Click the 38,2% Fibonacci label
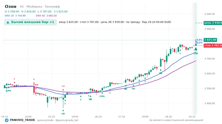The width and height of the screenshot is (222, 124). click(199, 43)
